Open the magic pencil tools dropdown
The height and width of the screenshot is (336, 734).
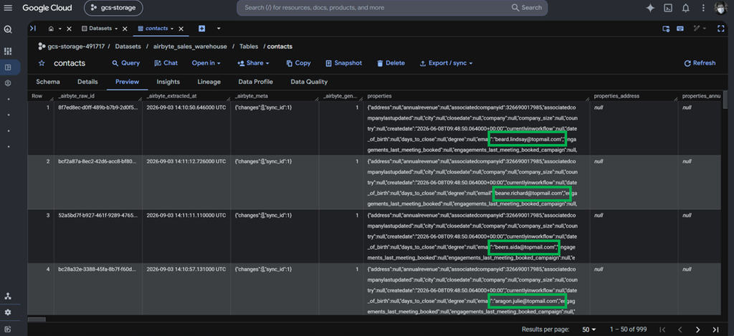700,29
